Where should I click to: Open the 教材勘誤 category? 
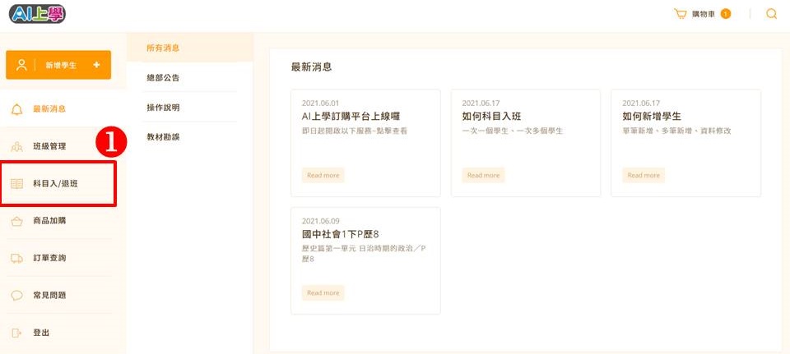pyautogui.click(x=163, y=137)
